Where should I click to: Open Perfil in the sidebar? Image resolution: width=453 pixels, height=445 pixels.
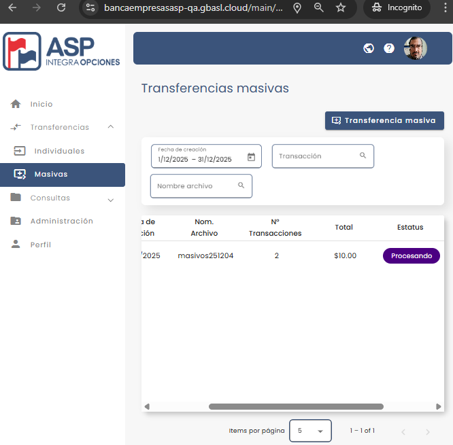pyautogui.click(x=40, y=245)
